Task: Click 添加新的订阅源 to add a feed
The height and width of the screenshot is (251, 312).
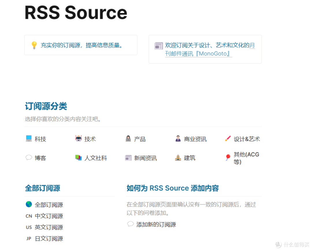Action: point(156,224)
